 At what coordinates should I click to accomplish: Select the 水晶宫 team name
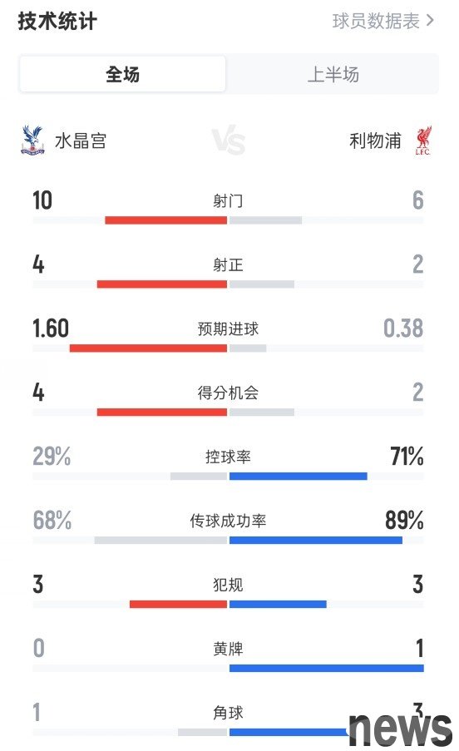pos(81,141)
